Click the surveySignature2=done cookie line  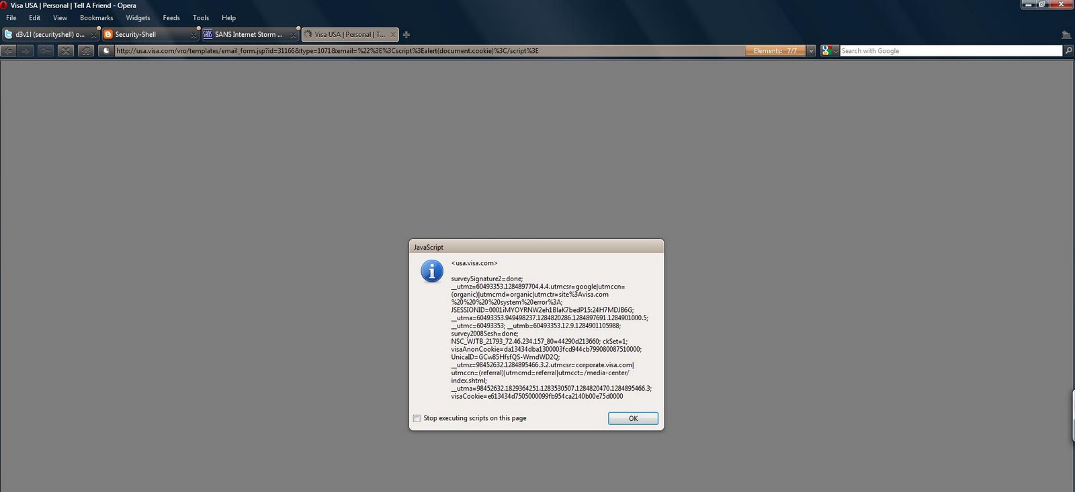click(486, 279)
